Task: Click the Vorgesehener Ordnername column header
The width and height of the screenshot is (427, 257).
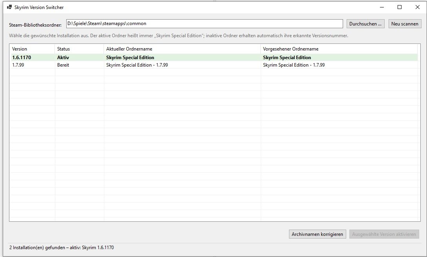Action: coord(339,49)
